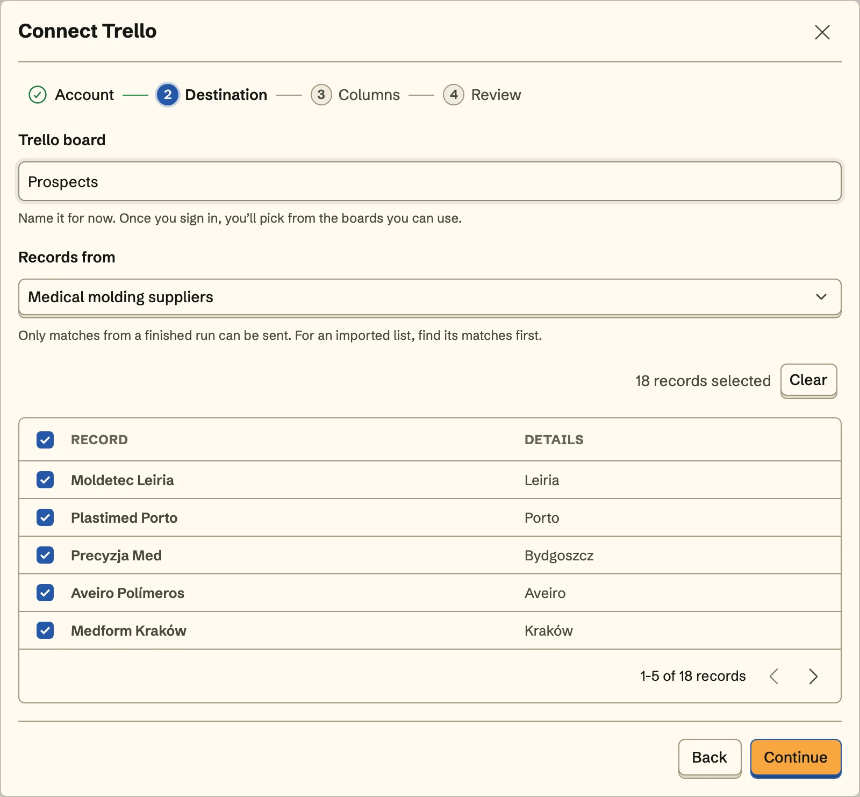
Task: Close the Connect Trello dialog
Action: [x=822, y=32]
